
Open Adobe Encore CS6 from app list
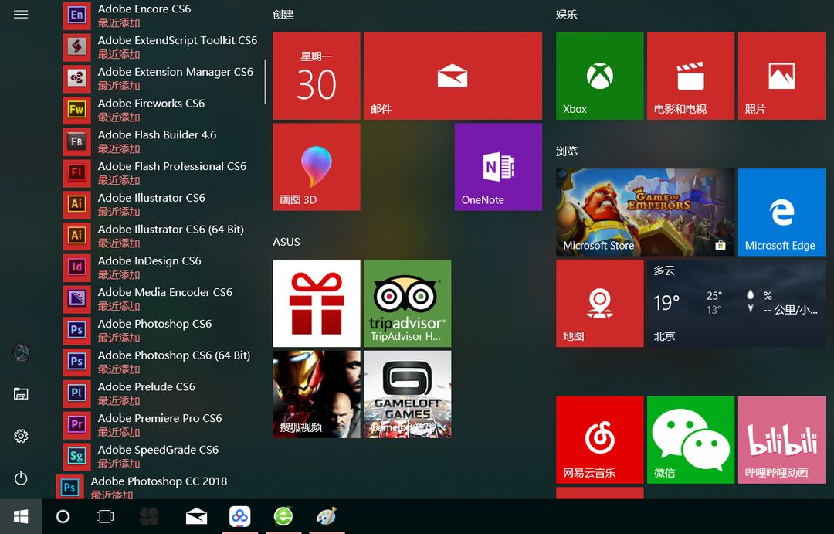click(x=160, y=15)
